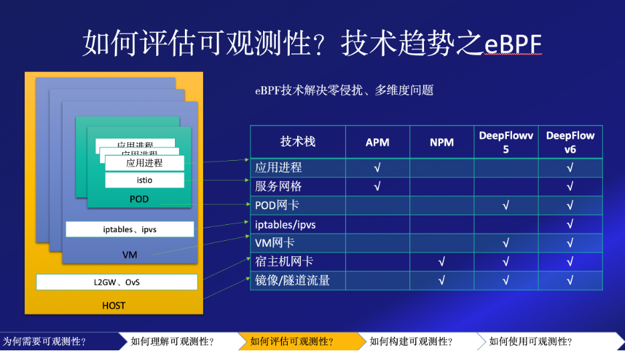The width and height of the screenshot is (625, 351).
Task: Select the 应用进程 table row label
Action: [x=278, y=167]
